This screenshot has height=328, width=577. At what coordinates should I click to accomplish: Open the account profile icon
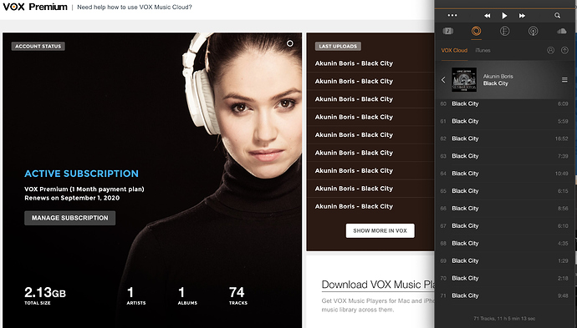coord(550,50)
